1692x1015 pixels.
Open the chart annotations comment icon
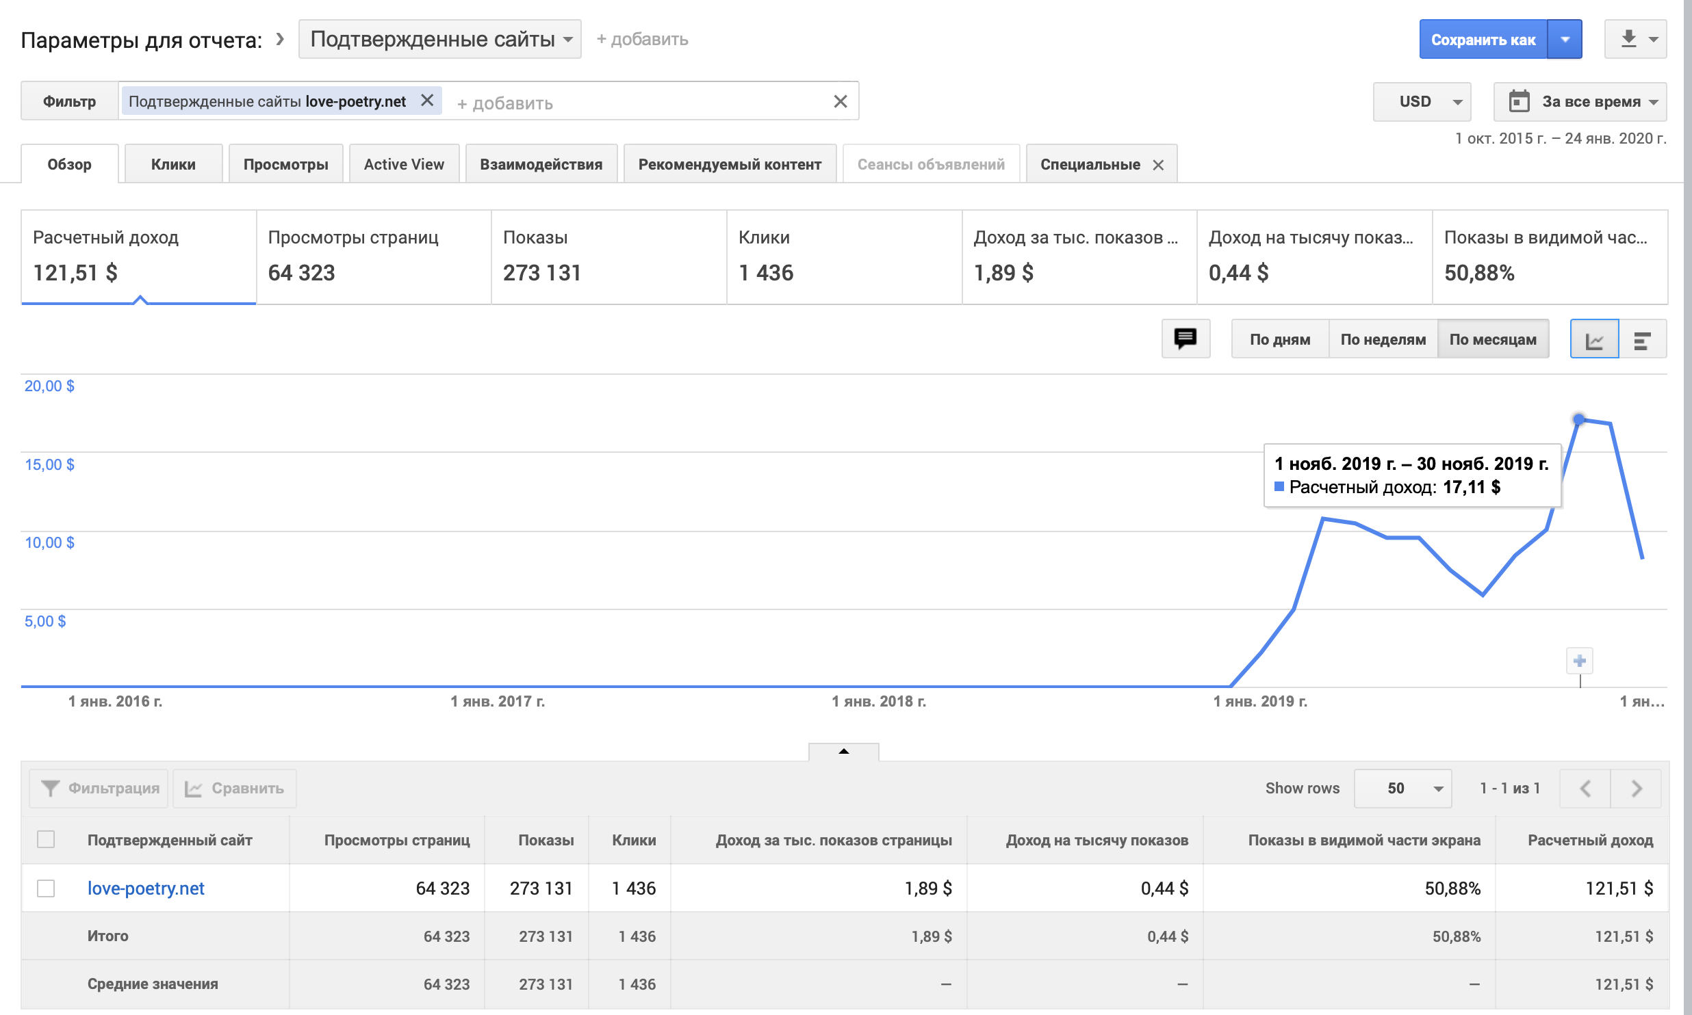(1185, 339)
